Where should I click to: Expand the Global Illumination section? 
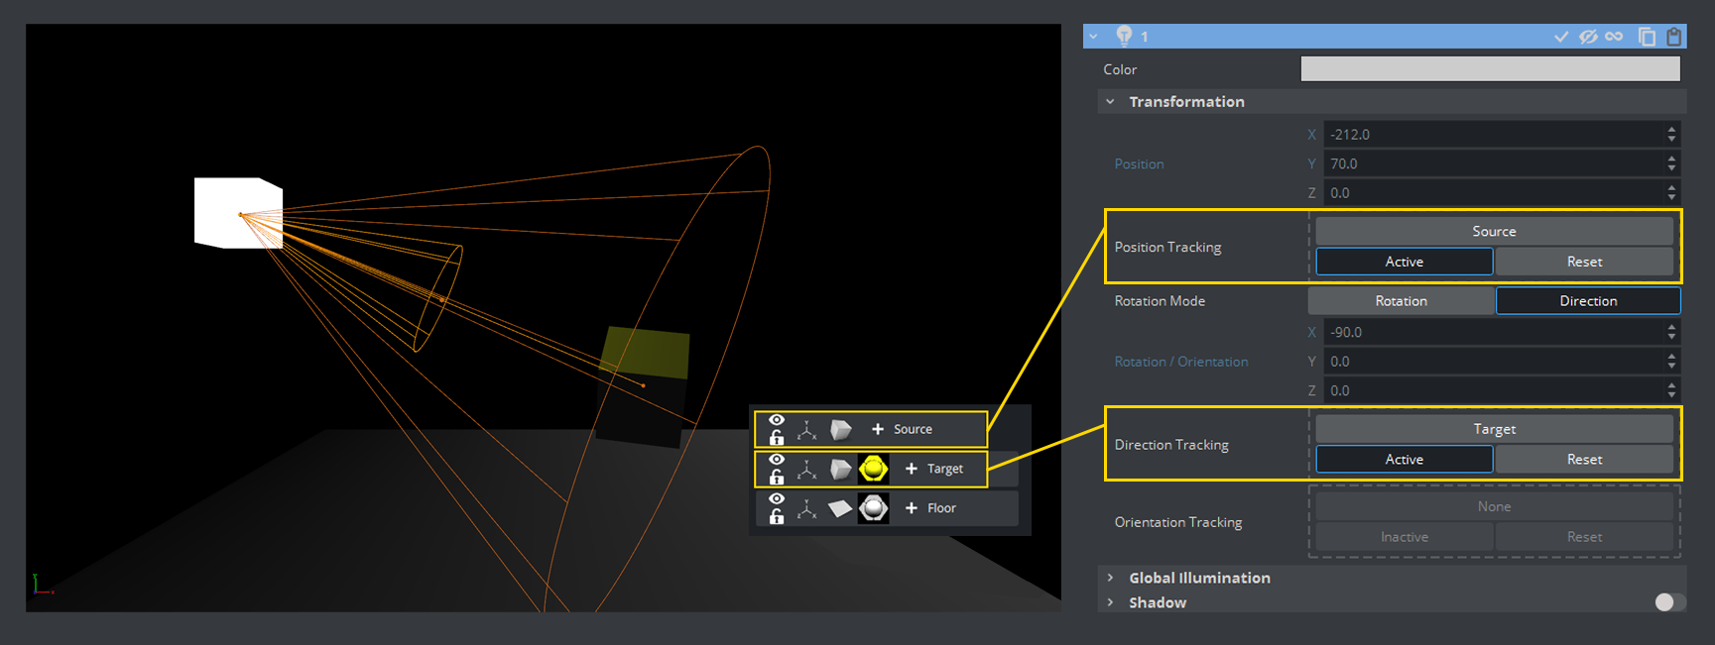click(x=1110, y=578)
